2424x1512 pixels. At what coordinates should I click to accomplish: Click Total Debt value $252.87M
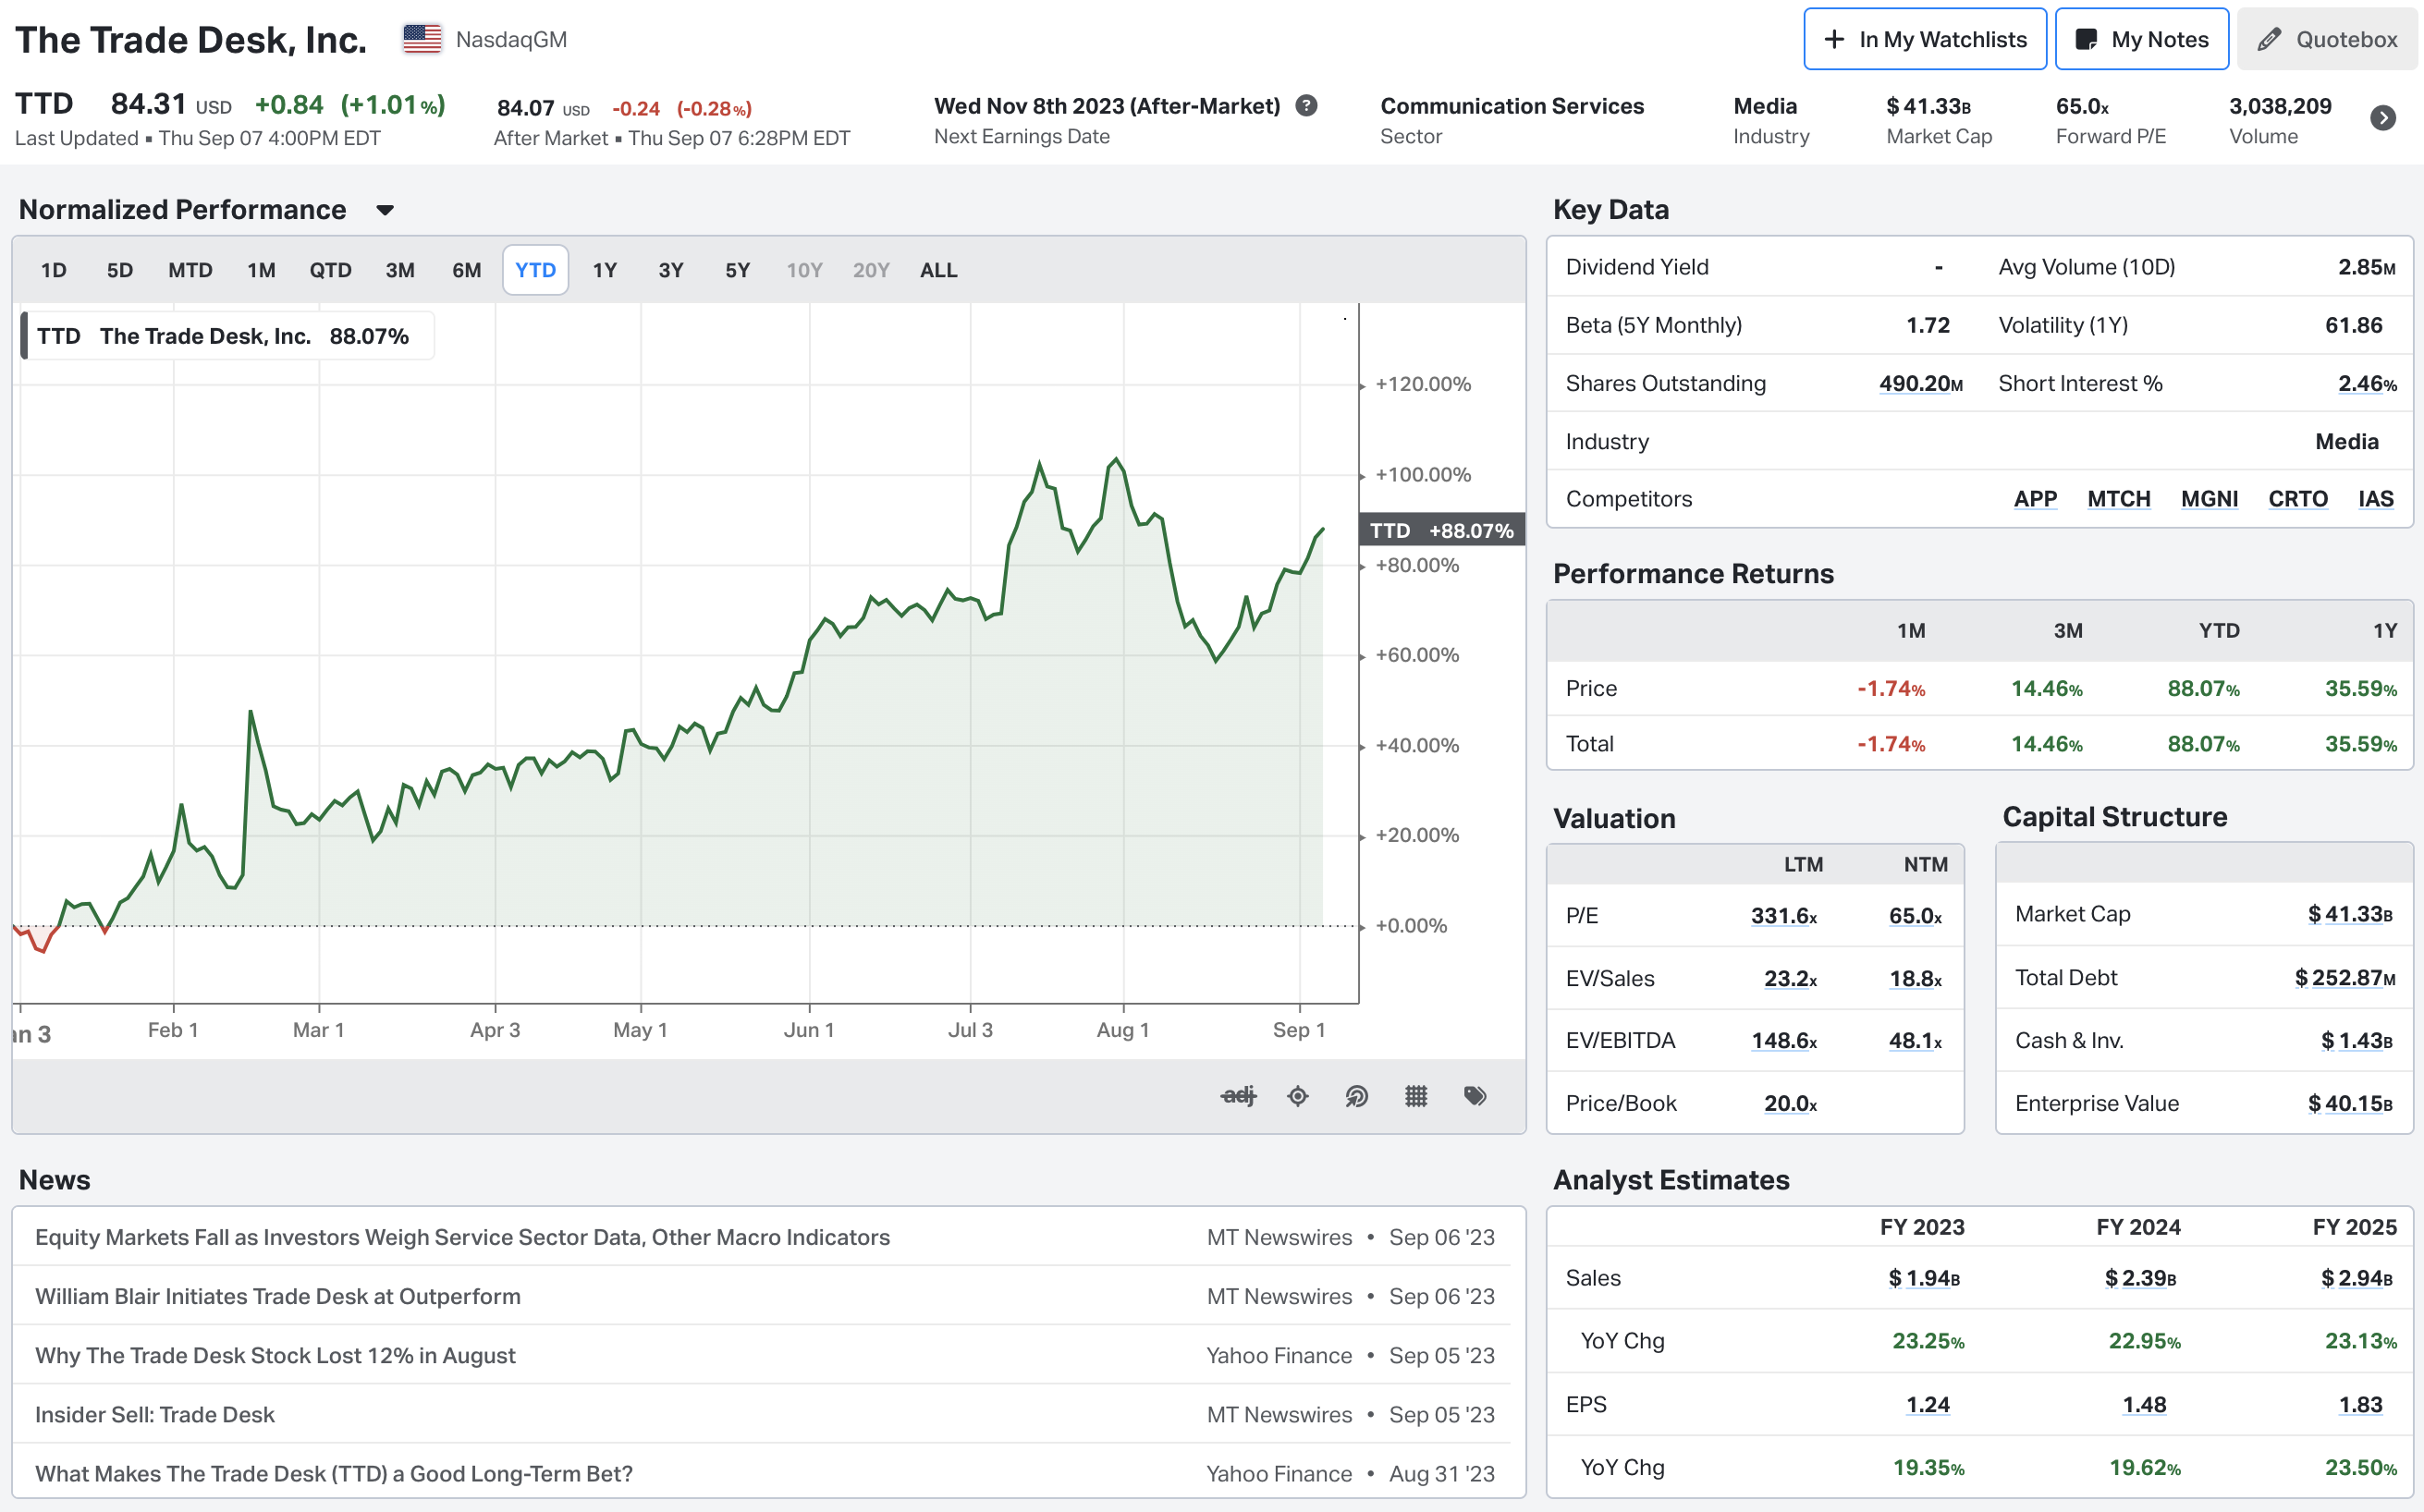pos(2345,977)
